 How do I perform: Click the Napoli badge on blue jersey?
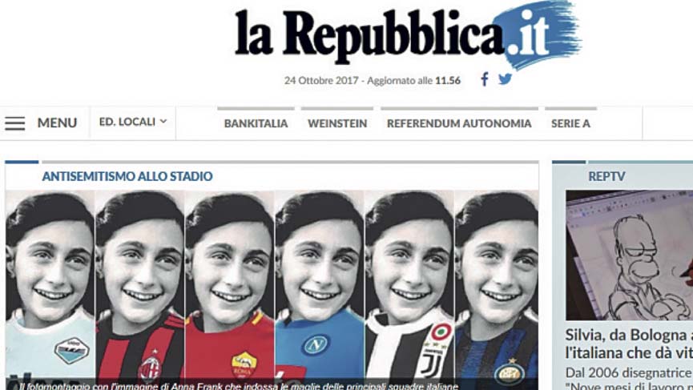316,345
